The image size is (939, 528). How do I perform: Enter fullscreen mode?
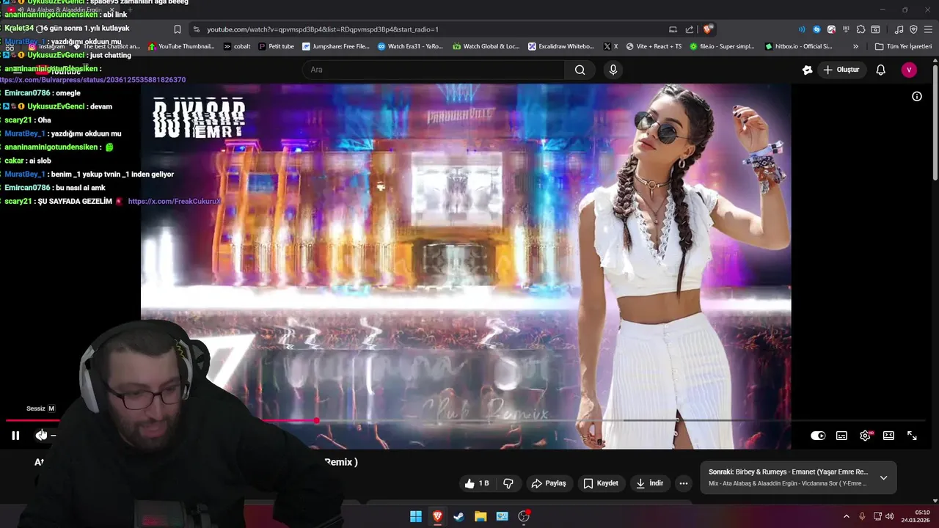point(912,436)
